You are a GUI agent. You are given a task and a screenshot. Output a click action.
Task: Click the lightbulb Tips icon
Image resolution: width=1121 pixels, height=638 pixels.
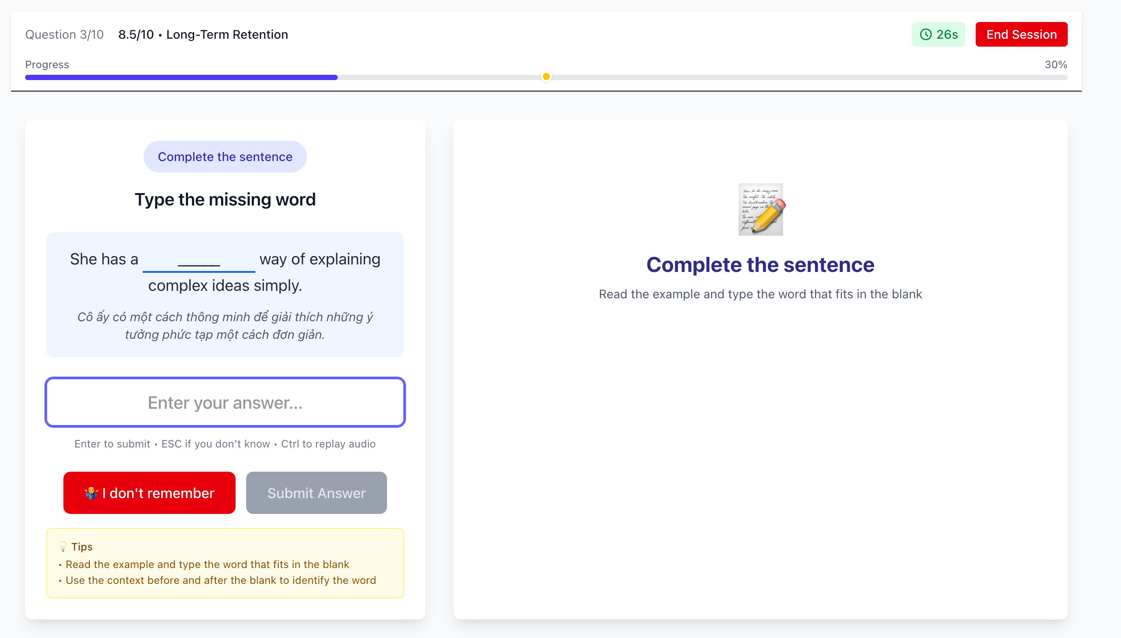point(63,546)
